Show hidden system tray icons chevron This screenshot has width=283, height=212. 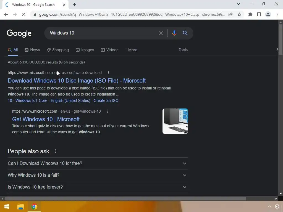point(269,206)
